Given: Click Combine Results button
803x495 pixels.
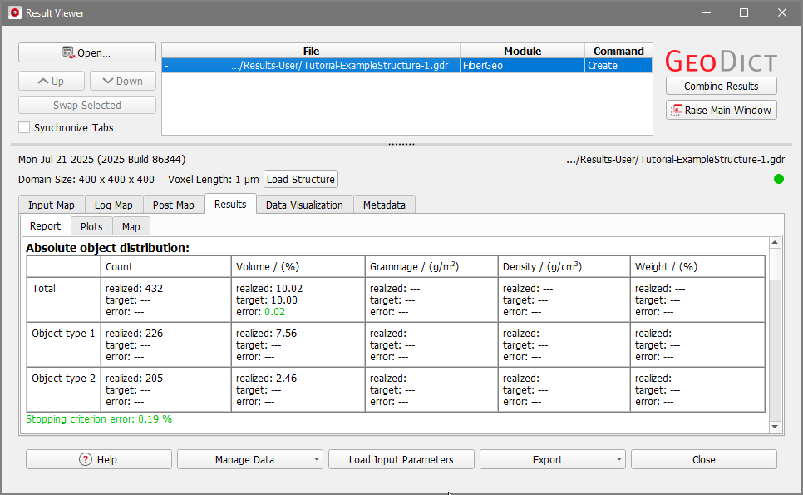Looking at the screenshot, I should coord(721,86).
